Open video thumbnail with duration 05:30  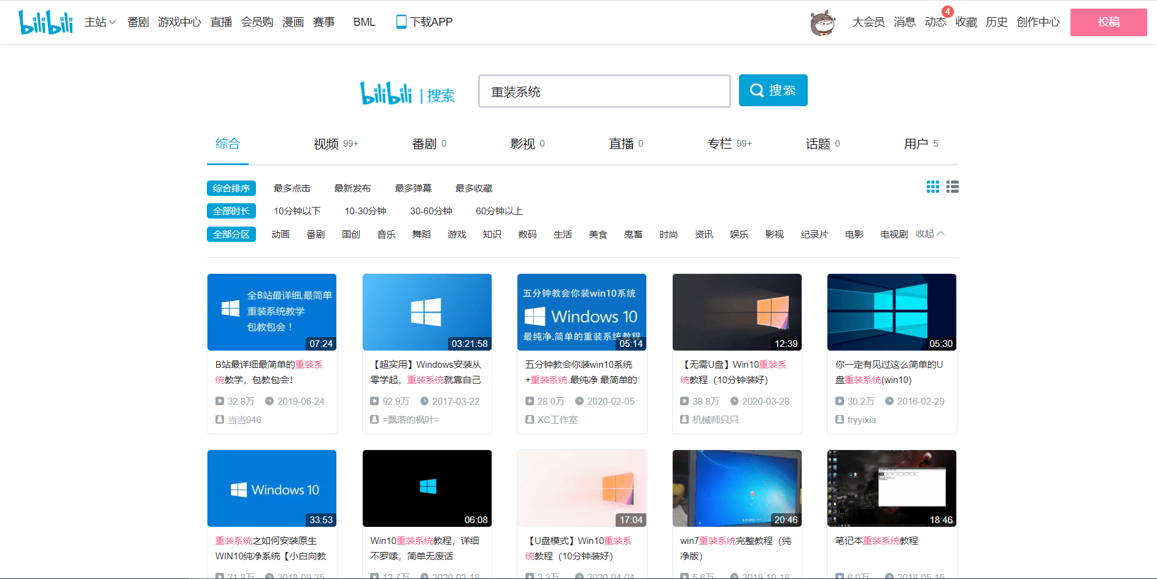892,312
